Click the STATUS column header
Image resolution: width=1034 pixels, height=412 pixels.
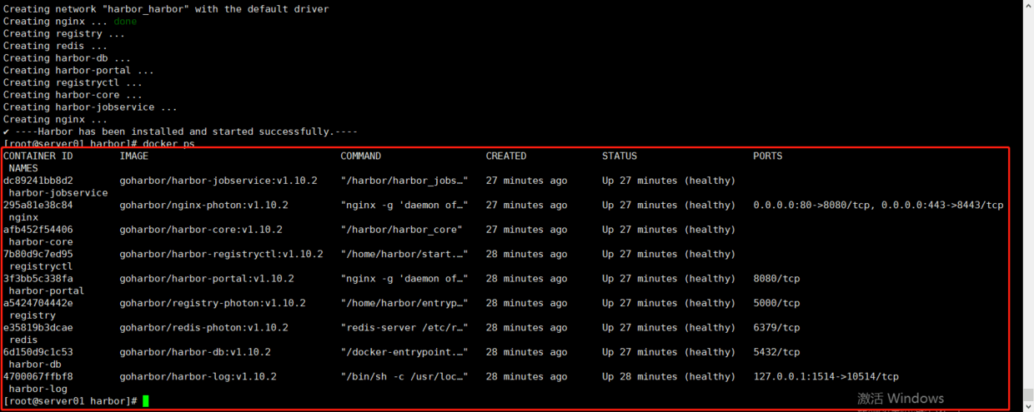(620, 156)
